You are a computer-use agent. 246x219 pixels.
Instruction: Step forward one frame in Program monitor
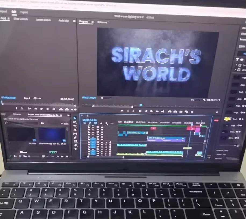[x=157, y=111]
